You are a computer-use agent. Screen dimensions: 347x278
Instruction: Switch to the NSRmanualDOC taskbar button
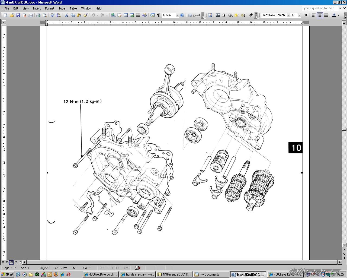[x=174, y=274]
